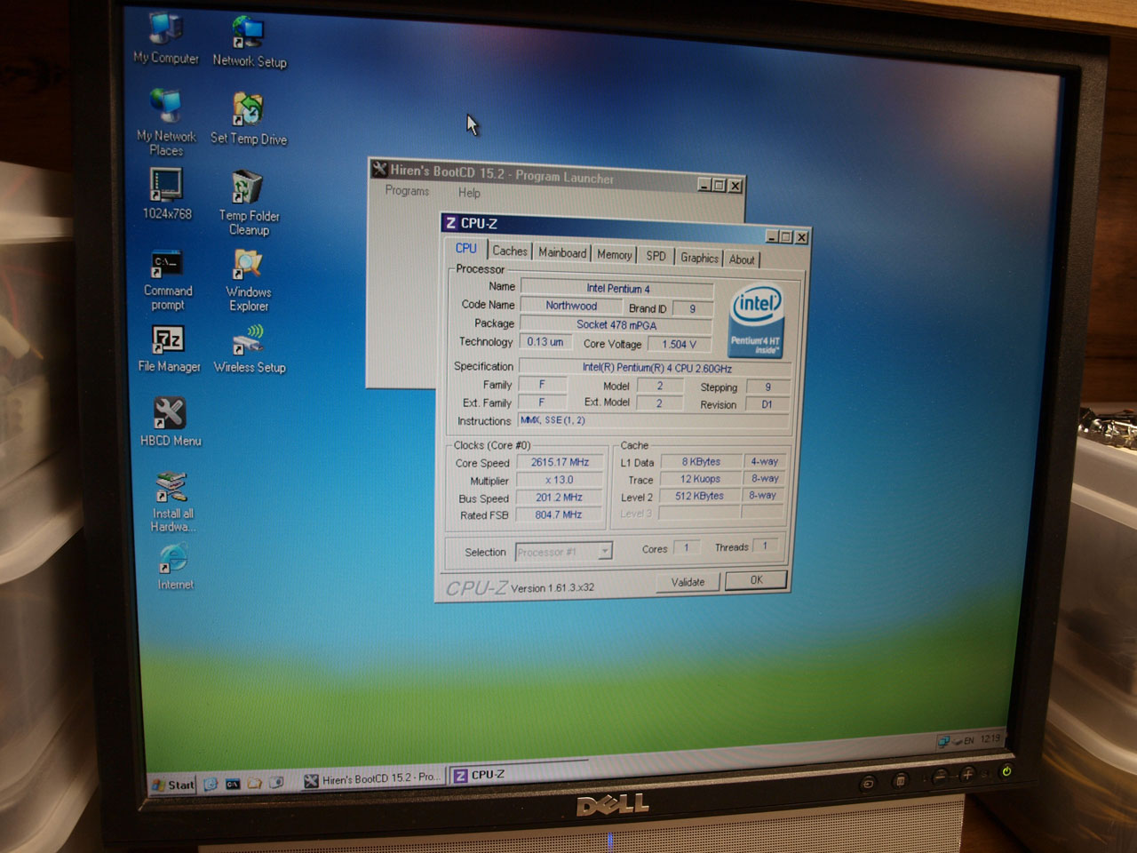
Task: Open the Command prompt desktop shortcut
Action: pyautogui.click(x=168, y=280)
